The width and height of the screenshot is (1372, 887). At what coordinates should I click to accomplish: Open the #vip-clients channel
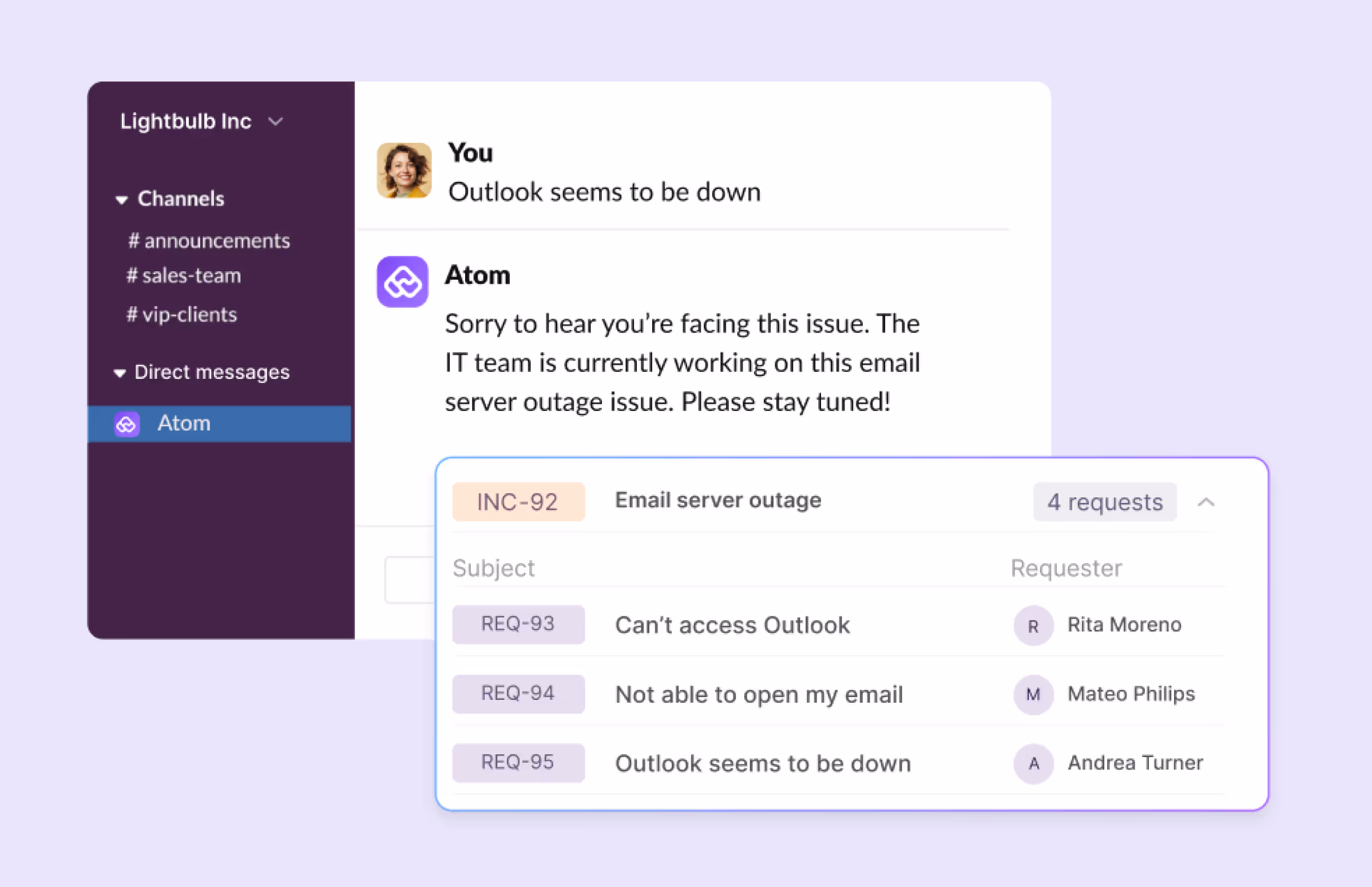click(x=181, y=315)
